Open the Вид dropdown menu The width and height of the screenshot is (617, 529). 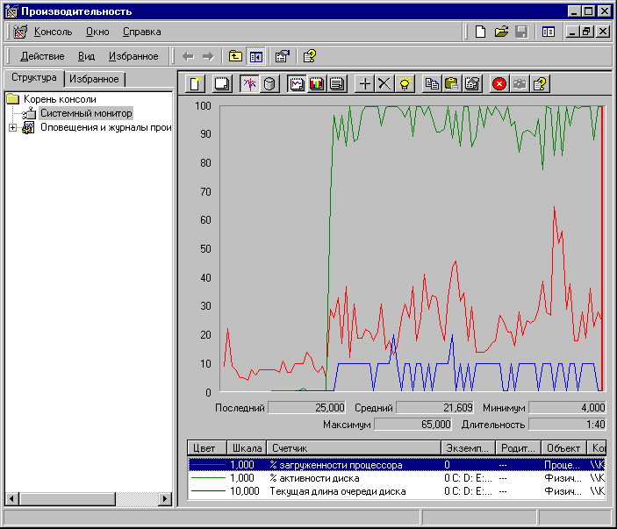click(87, 56)
